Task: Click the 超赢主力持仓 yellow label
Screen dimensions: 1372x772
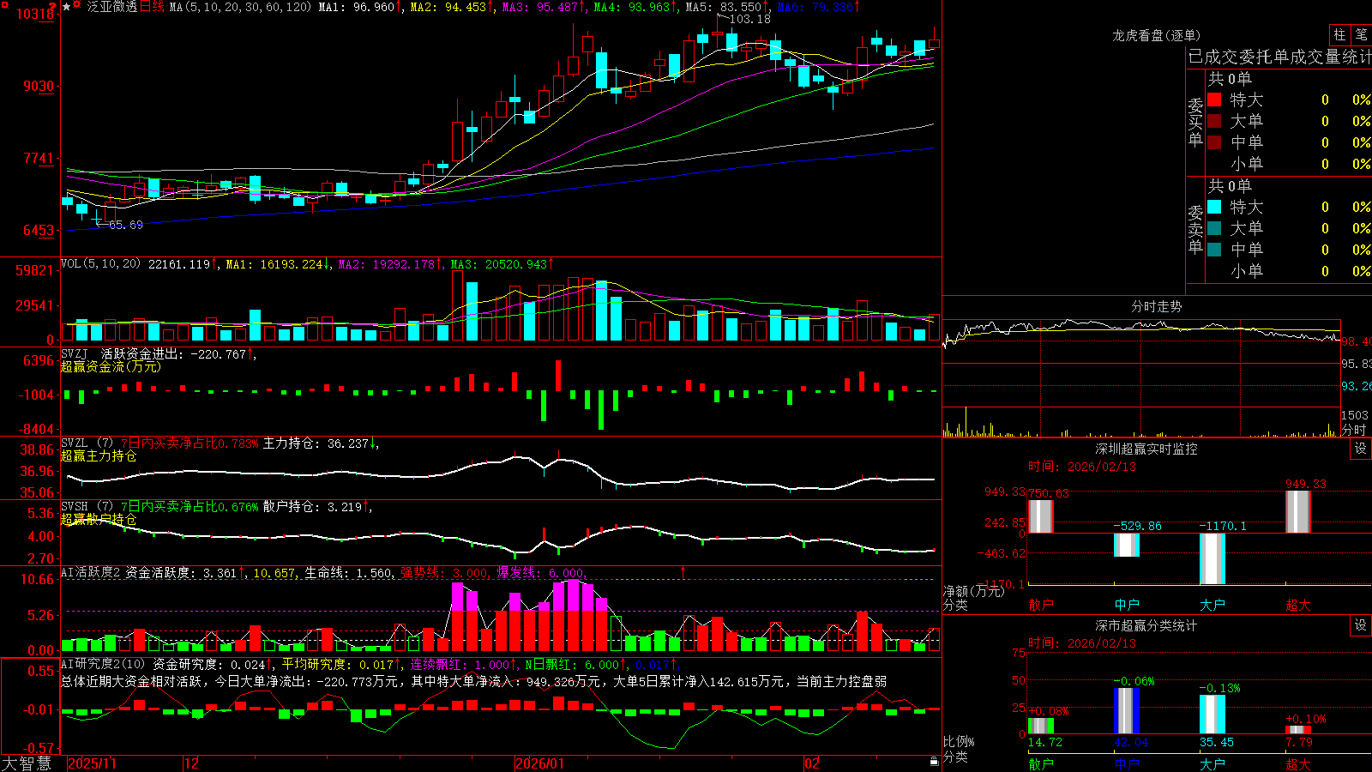Action: [99, 455]
